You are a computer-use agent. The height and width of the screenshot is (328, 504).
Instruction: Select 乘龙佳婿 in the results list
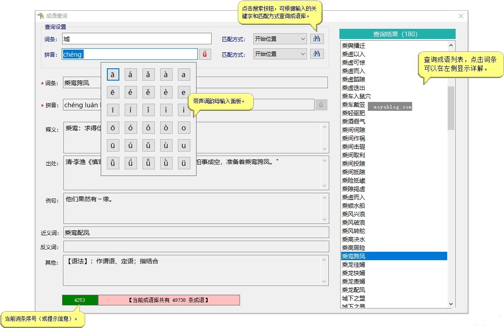[394, 265]
